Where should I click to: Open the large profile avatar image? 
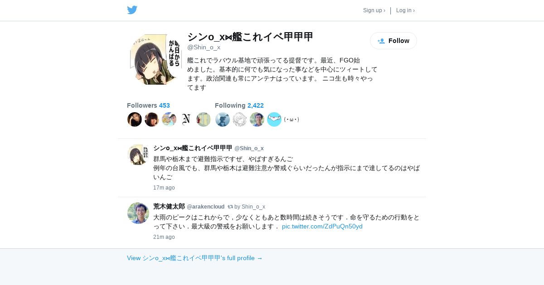[x=155, y=59]
